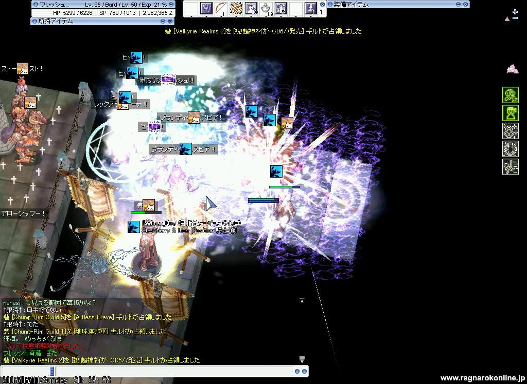
Task: Open dropdown arrow under golden burst skill slot
Action: [236, 16]
